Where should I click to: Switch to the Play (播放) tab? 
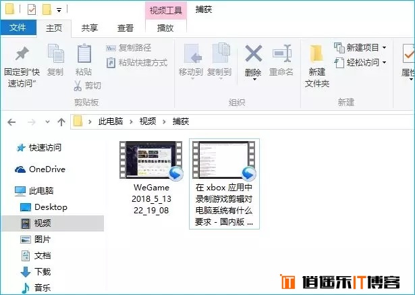tap(165, 28)
